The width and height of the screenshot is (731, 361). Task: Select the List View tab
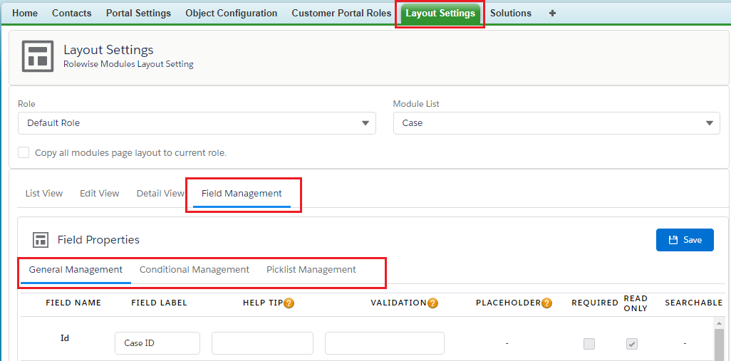pyautogui.click(x=44, y=194)
